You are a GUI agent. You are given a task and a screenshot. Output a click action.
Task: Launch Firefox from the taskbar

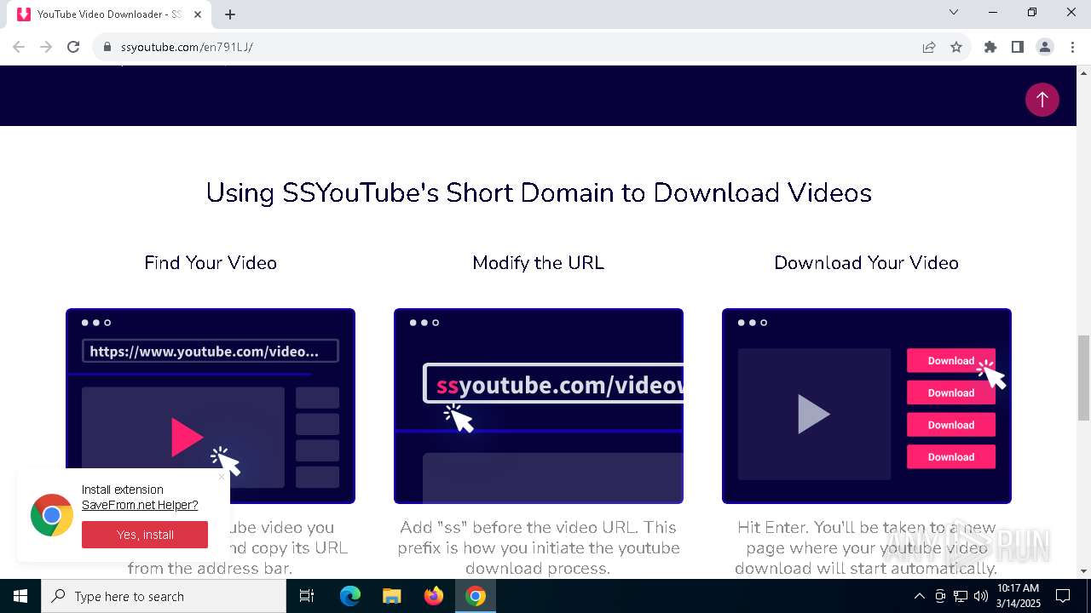click(434, 596)
